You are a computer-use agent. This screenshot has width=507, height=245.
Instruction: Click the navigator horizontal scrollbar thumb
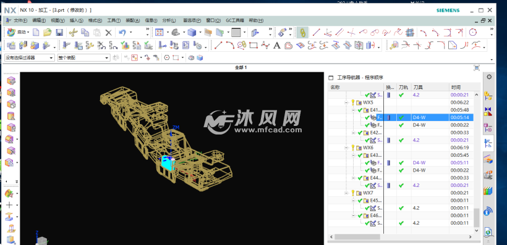point(357,236)
